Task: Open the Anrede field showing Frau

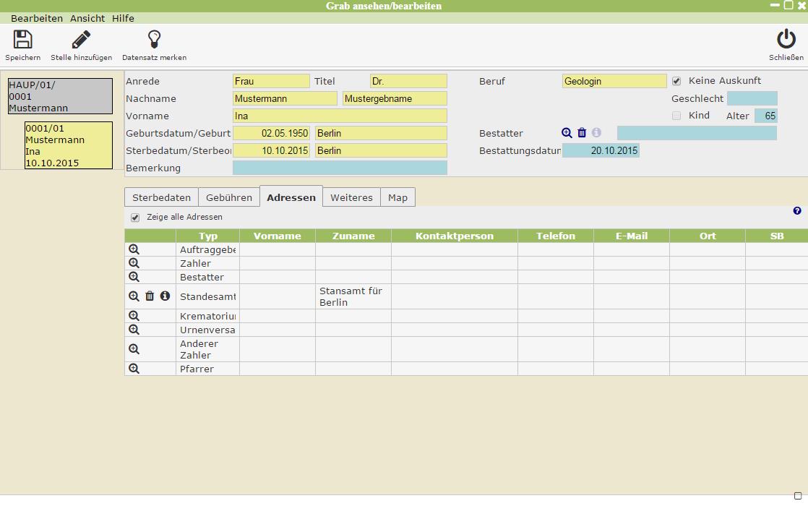Action: [x=271, y=81]
